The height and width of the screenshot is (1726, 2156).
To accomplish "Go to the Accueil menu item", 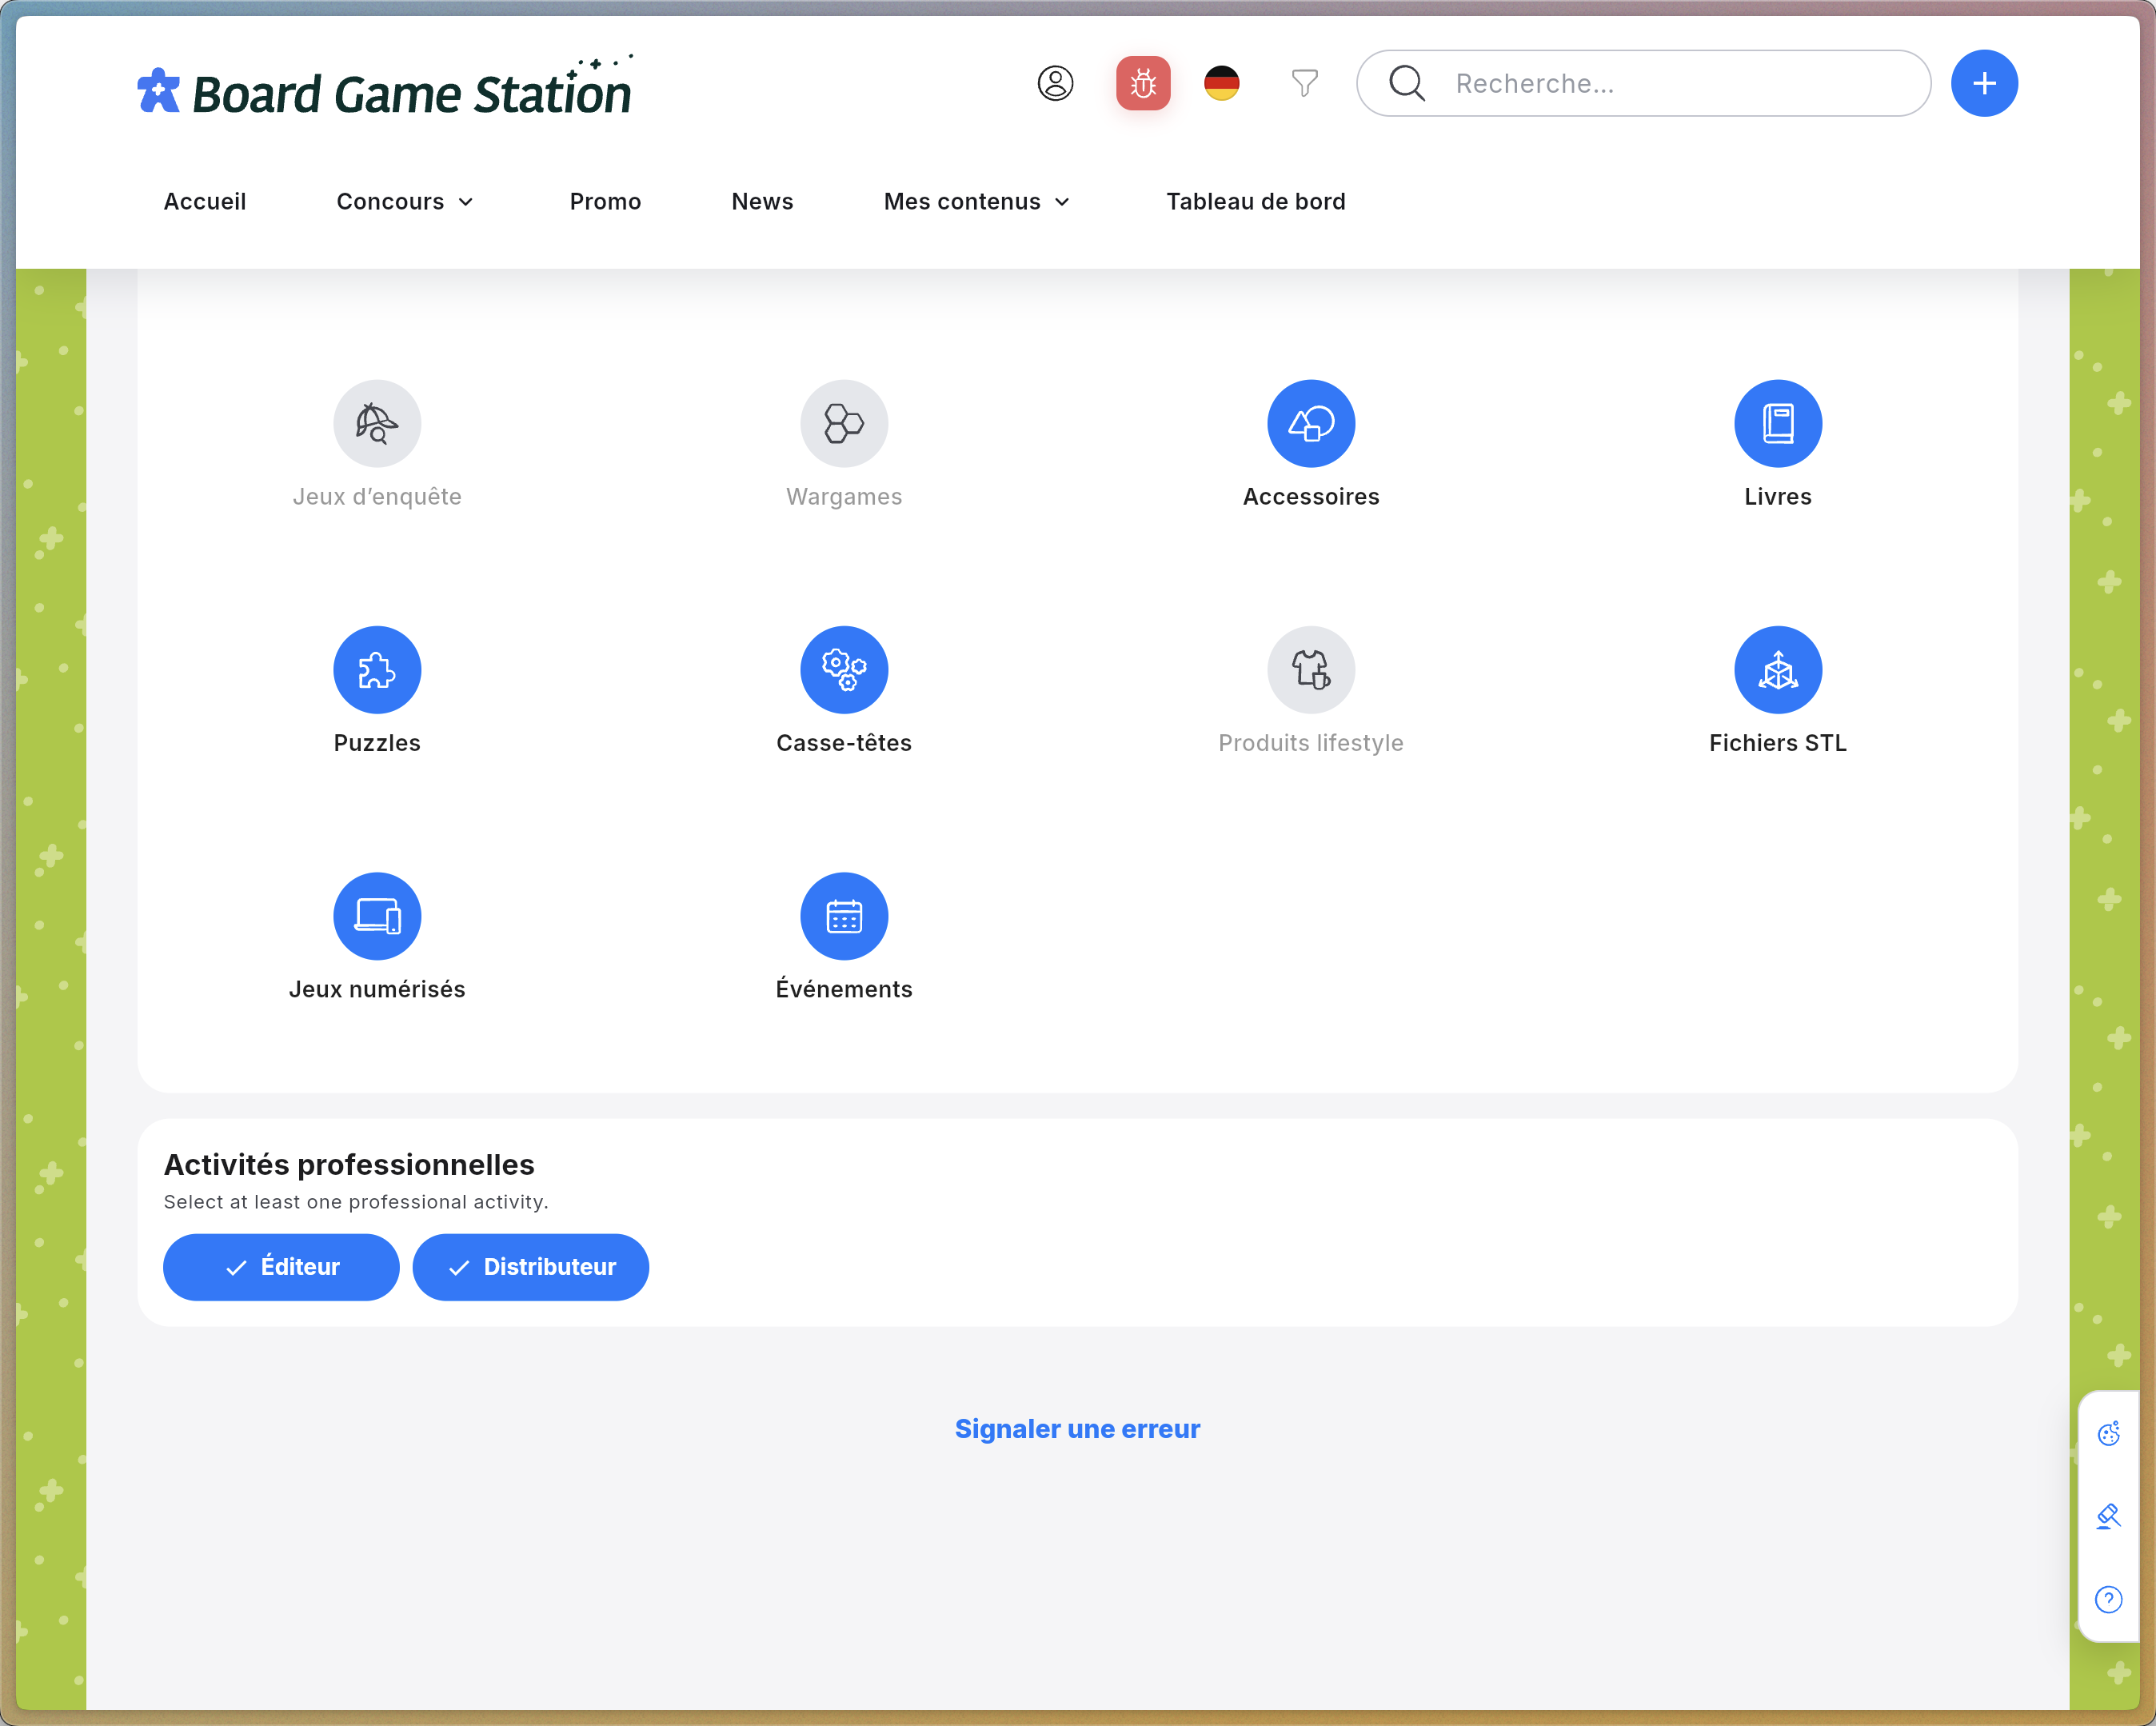I will point(205,201).
